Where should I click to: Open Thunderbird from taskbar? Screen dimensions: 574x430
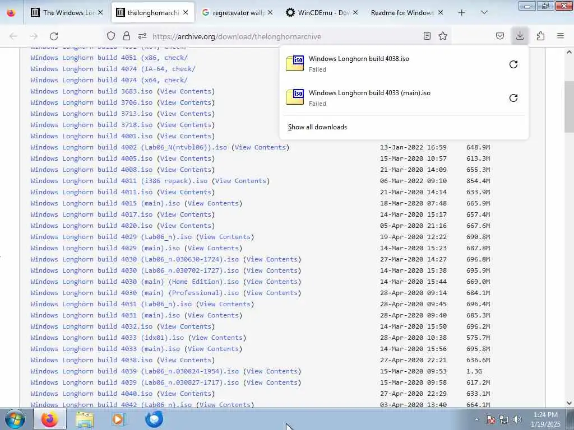(154, 419)
